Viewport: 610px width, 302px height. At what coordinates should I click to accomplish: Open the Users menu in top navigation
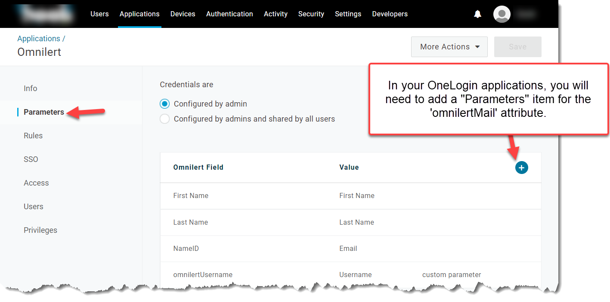coord(99,14)
